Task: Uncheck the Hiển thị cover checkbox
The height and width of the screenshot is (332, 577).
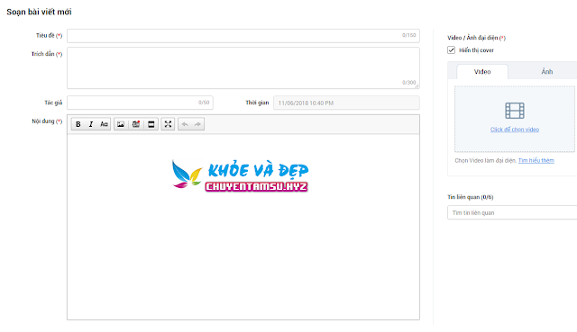Action: pos(451,50)
